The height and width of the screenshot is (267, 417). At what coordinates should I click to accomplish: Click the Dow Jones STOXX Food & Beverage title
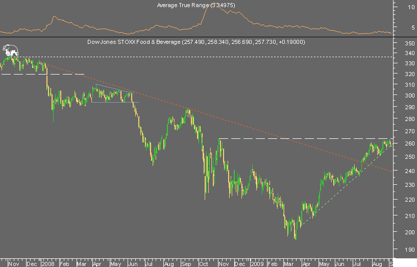[196, 42]
